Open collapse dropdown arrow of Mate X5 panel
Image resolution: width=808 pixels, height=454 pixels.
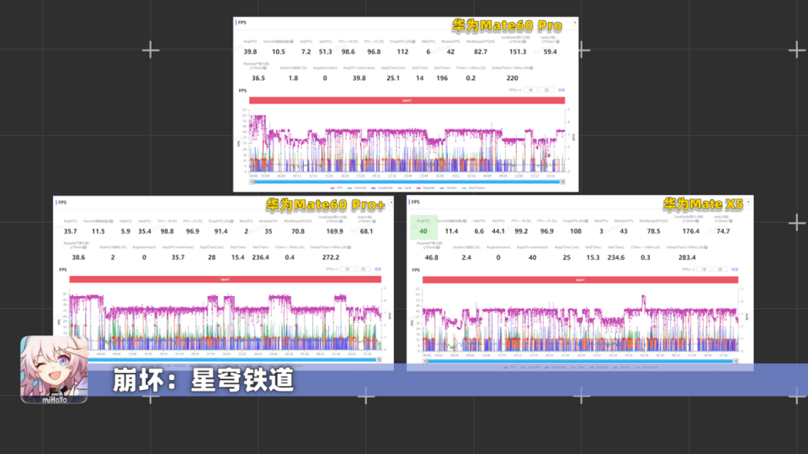(x=748, y=203)
